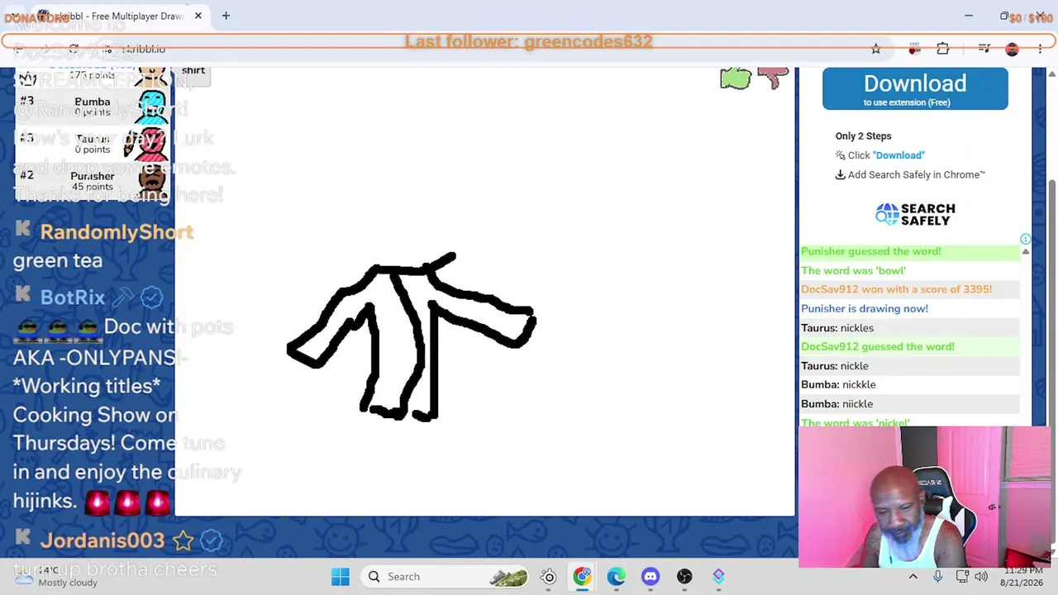Click the black shirt drawing on canvas
This screenshot has height=595, width=1058.
[x=411, y=337]
